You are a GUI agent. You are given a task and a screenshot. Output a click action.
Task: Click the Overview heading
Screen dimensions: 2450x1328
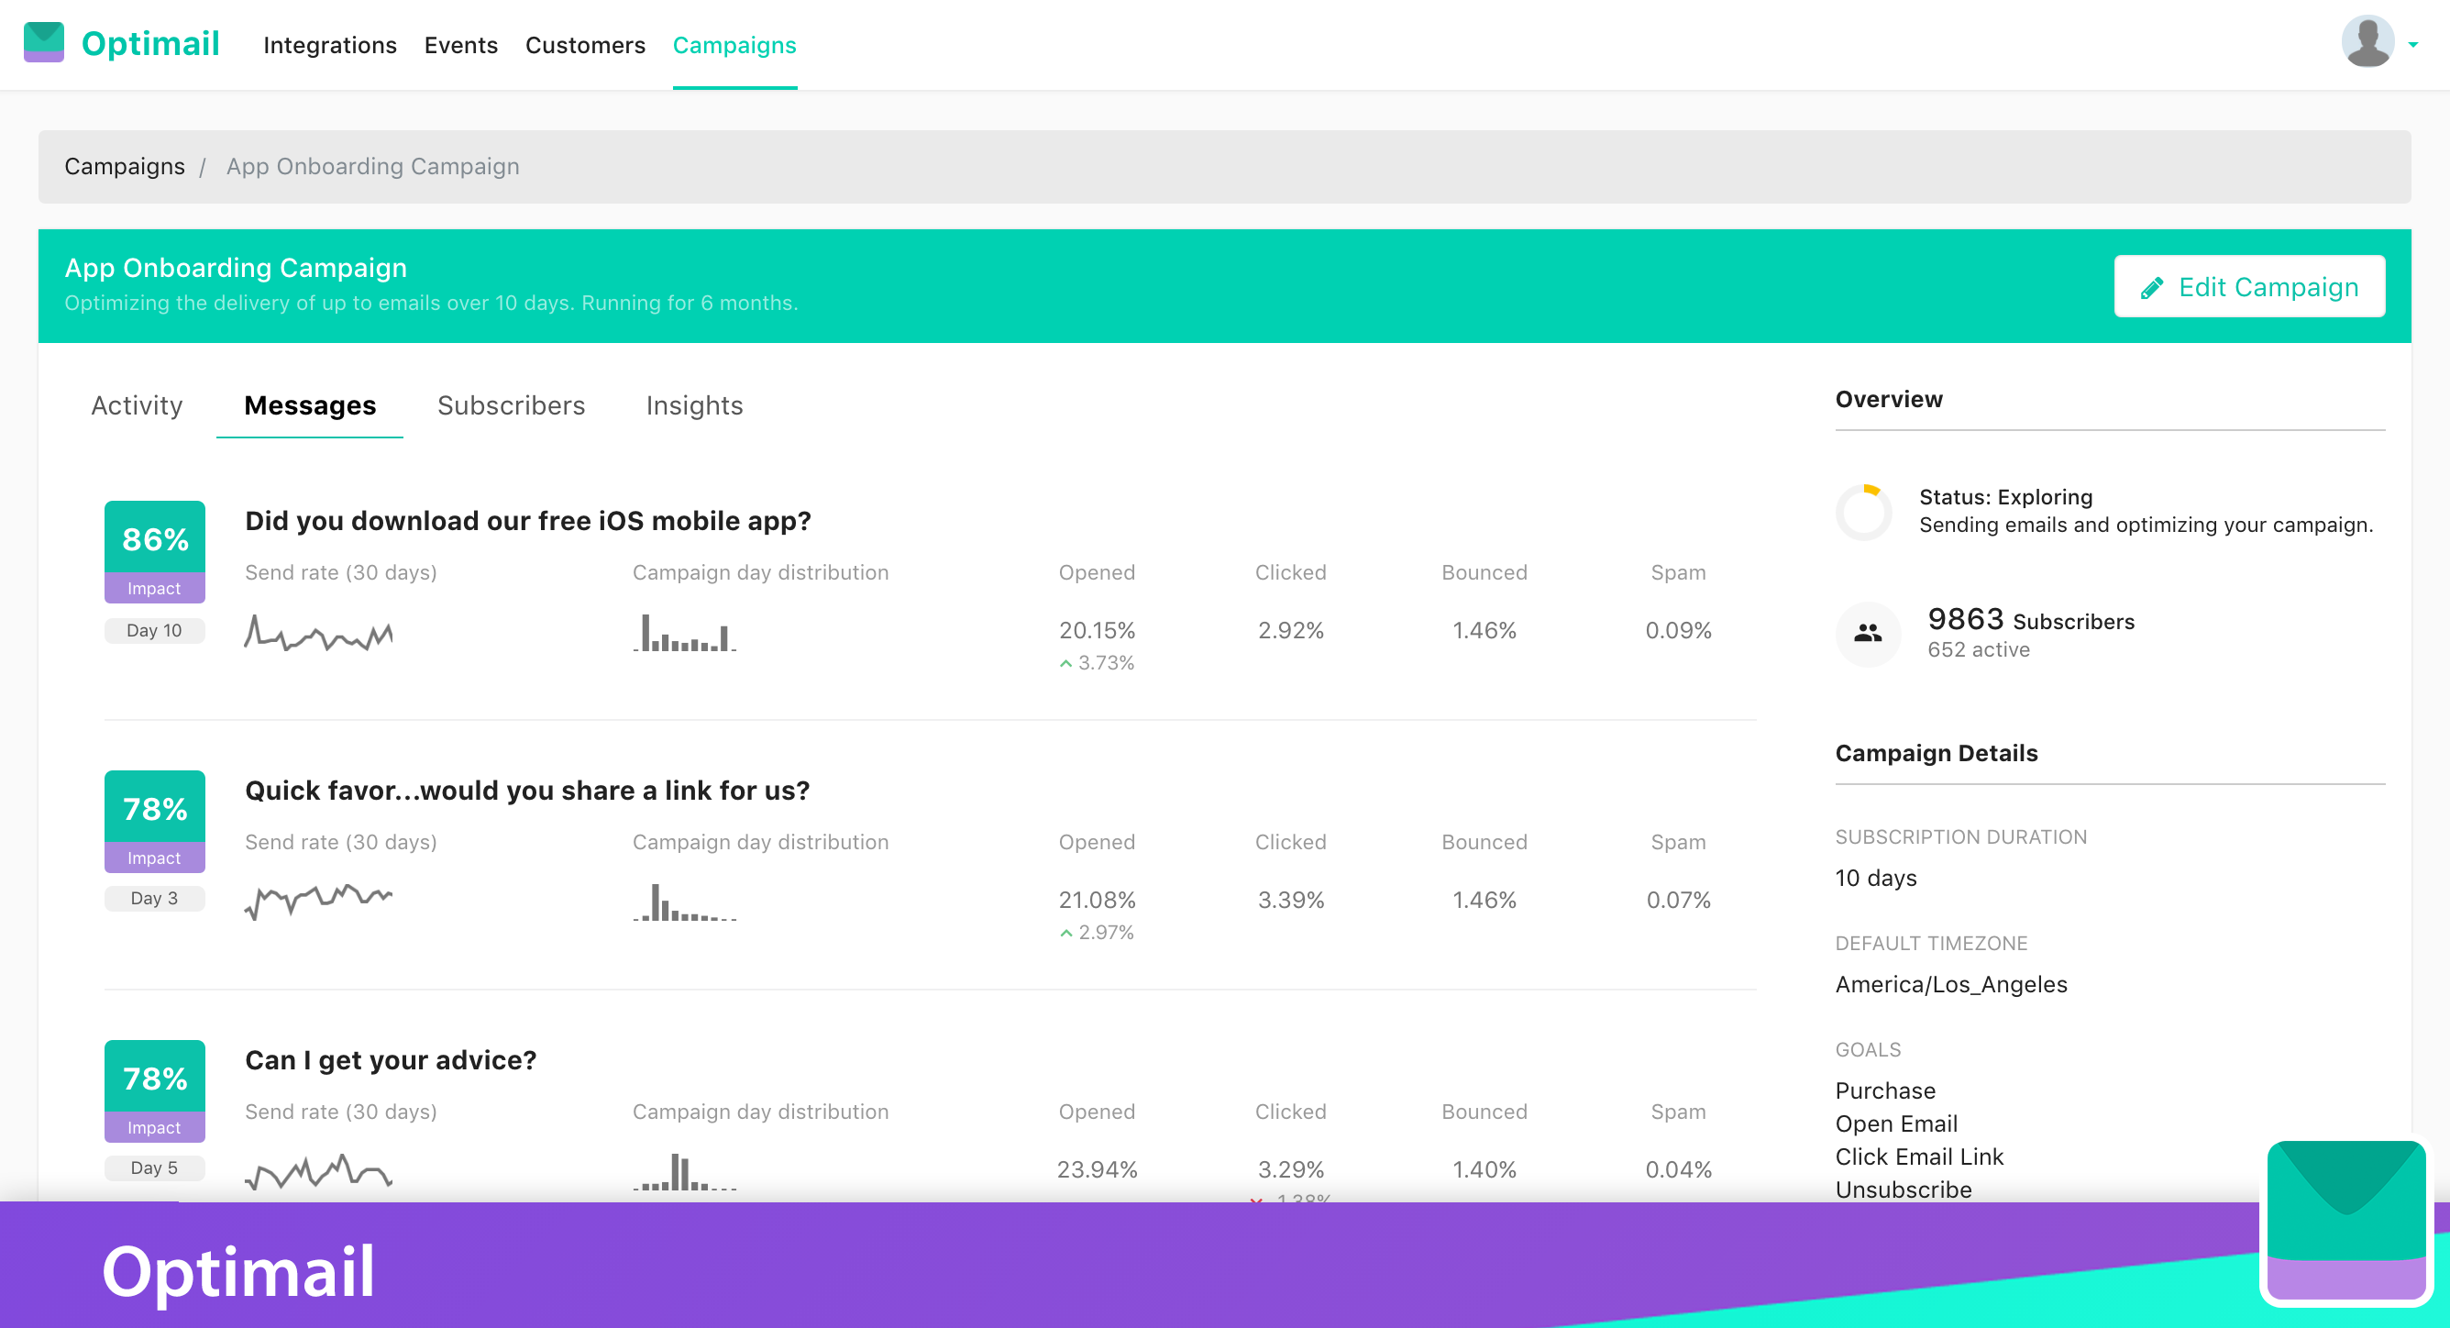tap(1889, 399)
